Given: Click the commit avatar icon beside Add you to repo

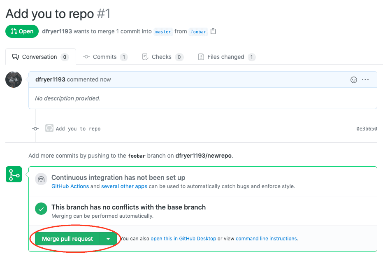Looking at the screenshot, I should pos(49,128).
